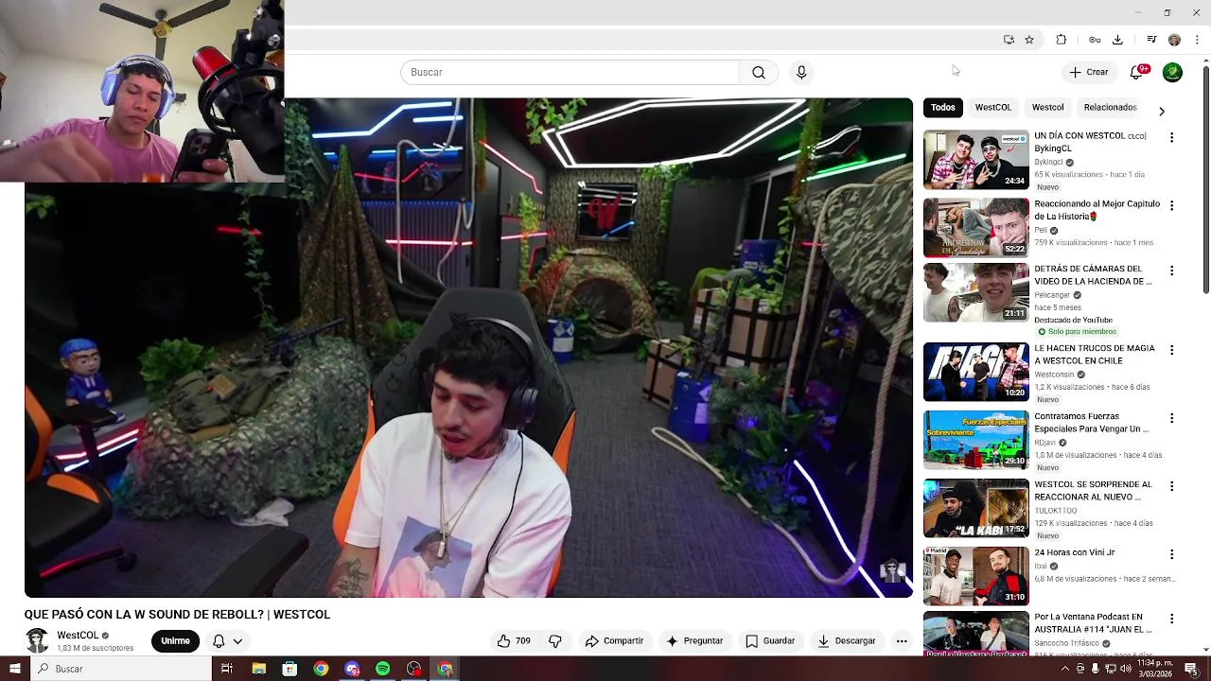Click the page vertical scrollbar thumb
Viewport: 1211px width, 681px height.
click(x=1205, y=180)
